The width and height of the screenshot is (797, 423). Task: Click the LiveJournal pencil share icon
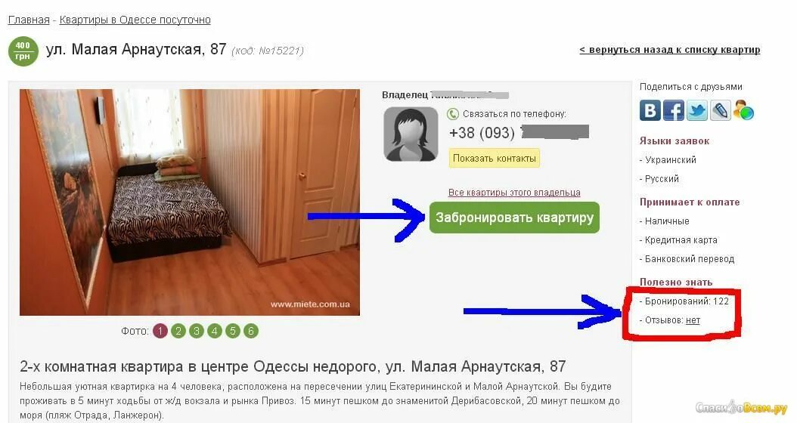point(720,110)
